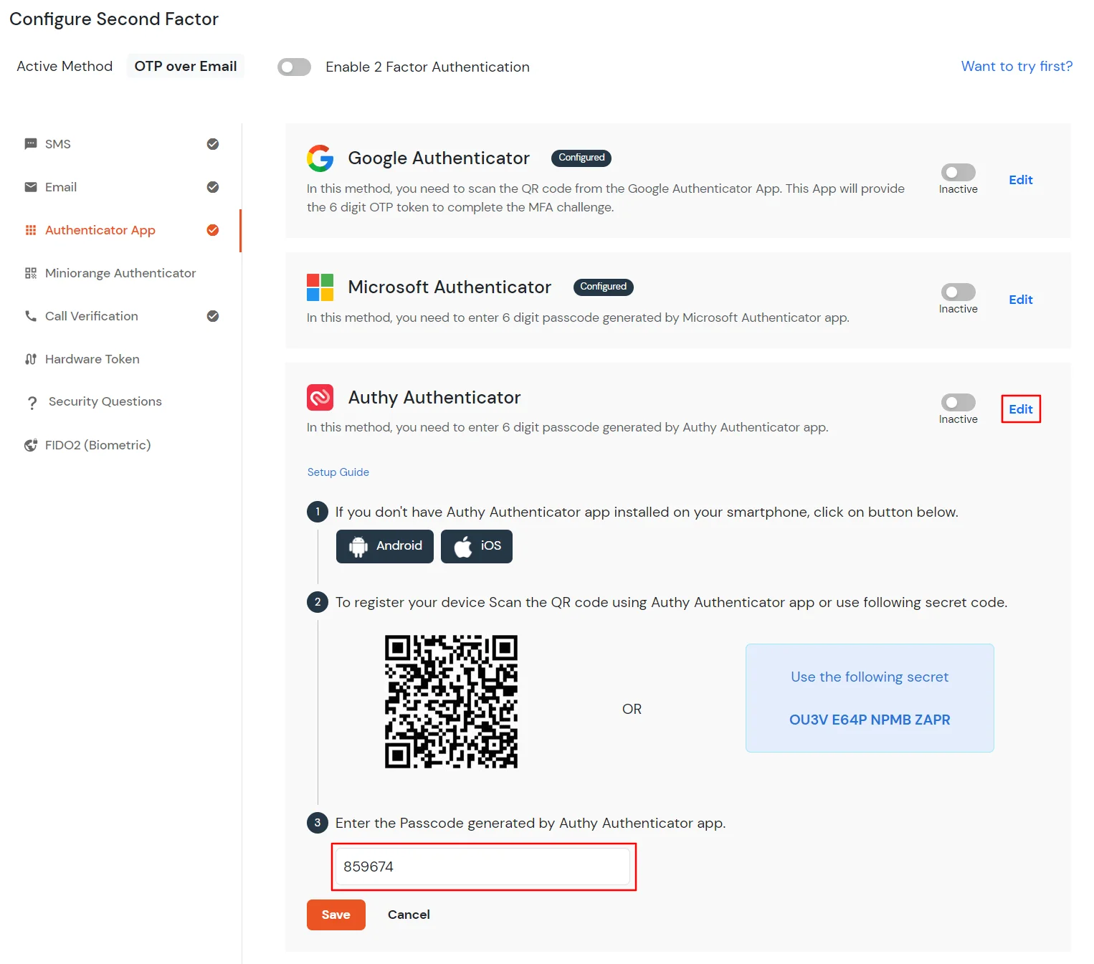Edit the Microsoft Authenticator method
This screenshot has height=964, width=1094.
[1020, 300]
